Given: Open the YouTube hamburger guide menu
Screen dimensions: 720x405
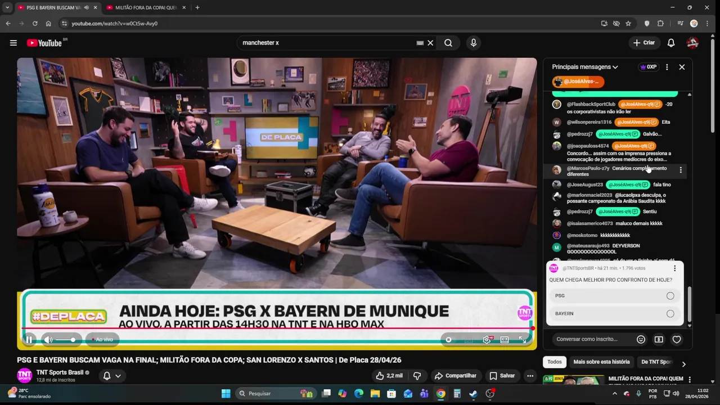Looking at the screenshot, I should 13,43.
